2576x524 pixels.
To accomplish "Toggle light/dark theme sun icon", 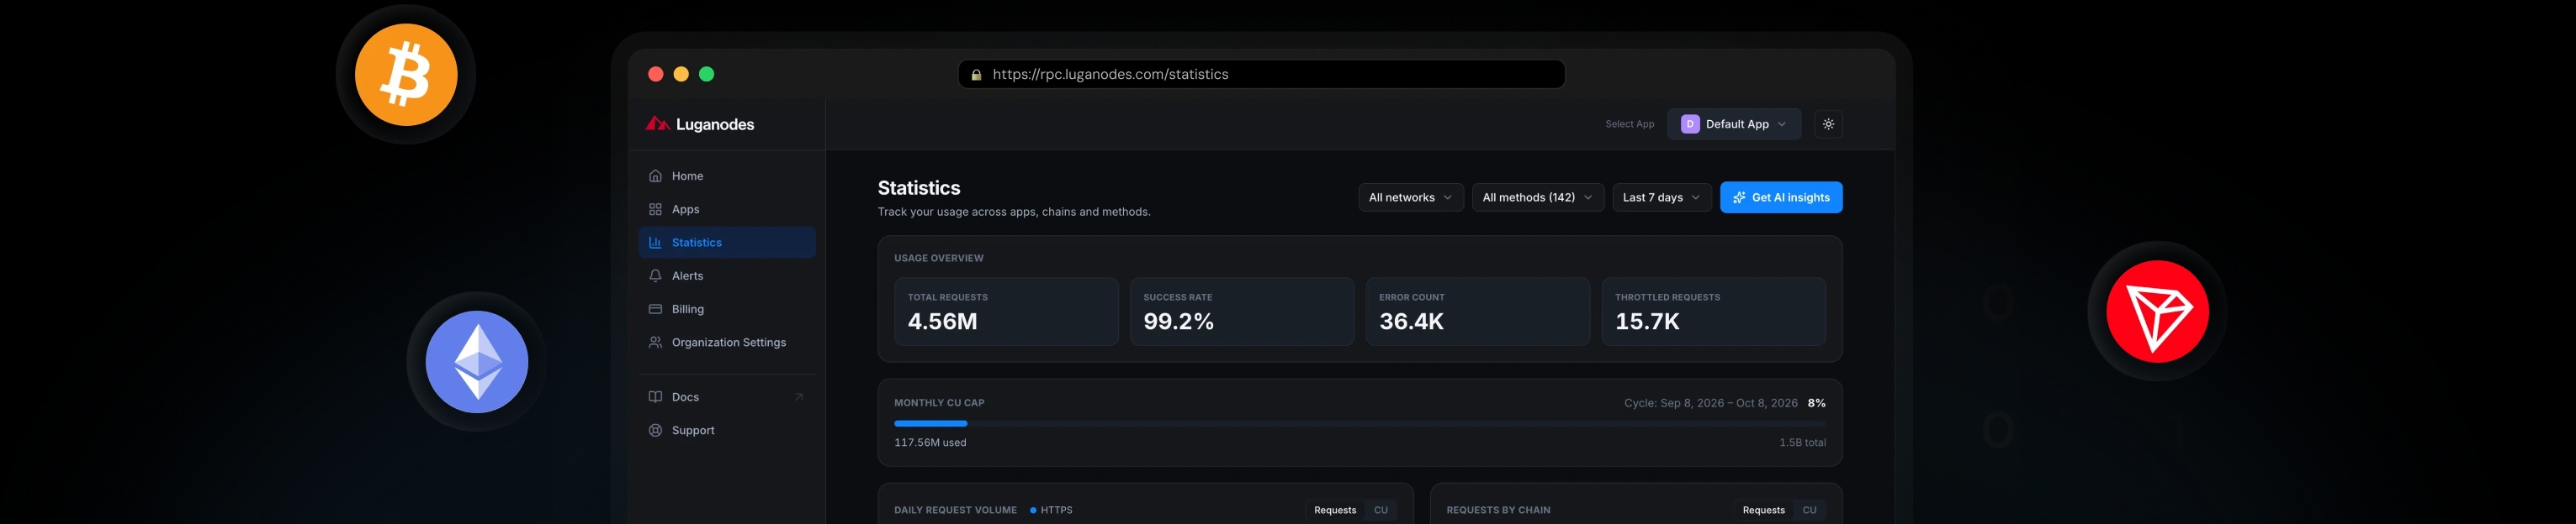I will click(1828, 123).
